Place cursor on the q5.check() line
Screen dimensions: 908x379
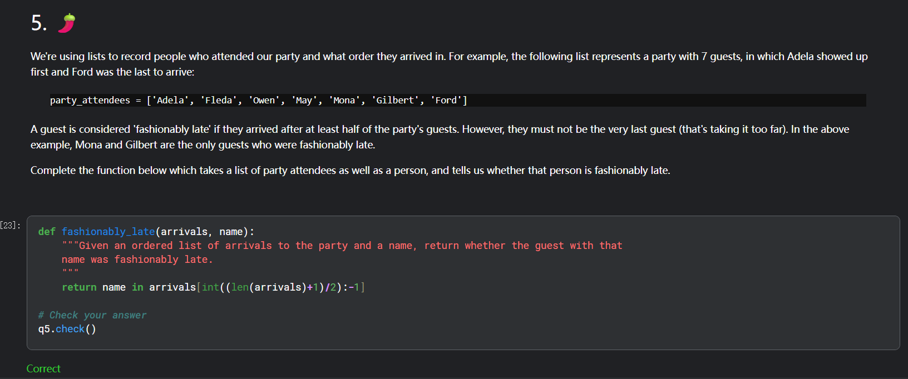(x=67, y=329)
